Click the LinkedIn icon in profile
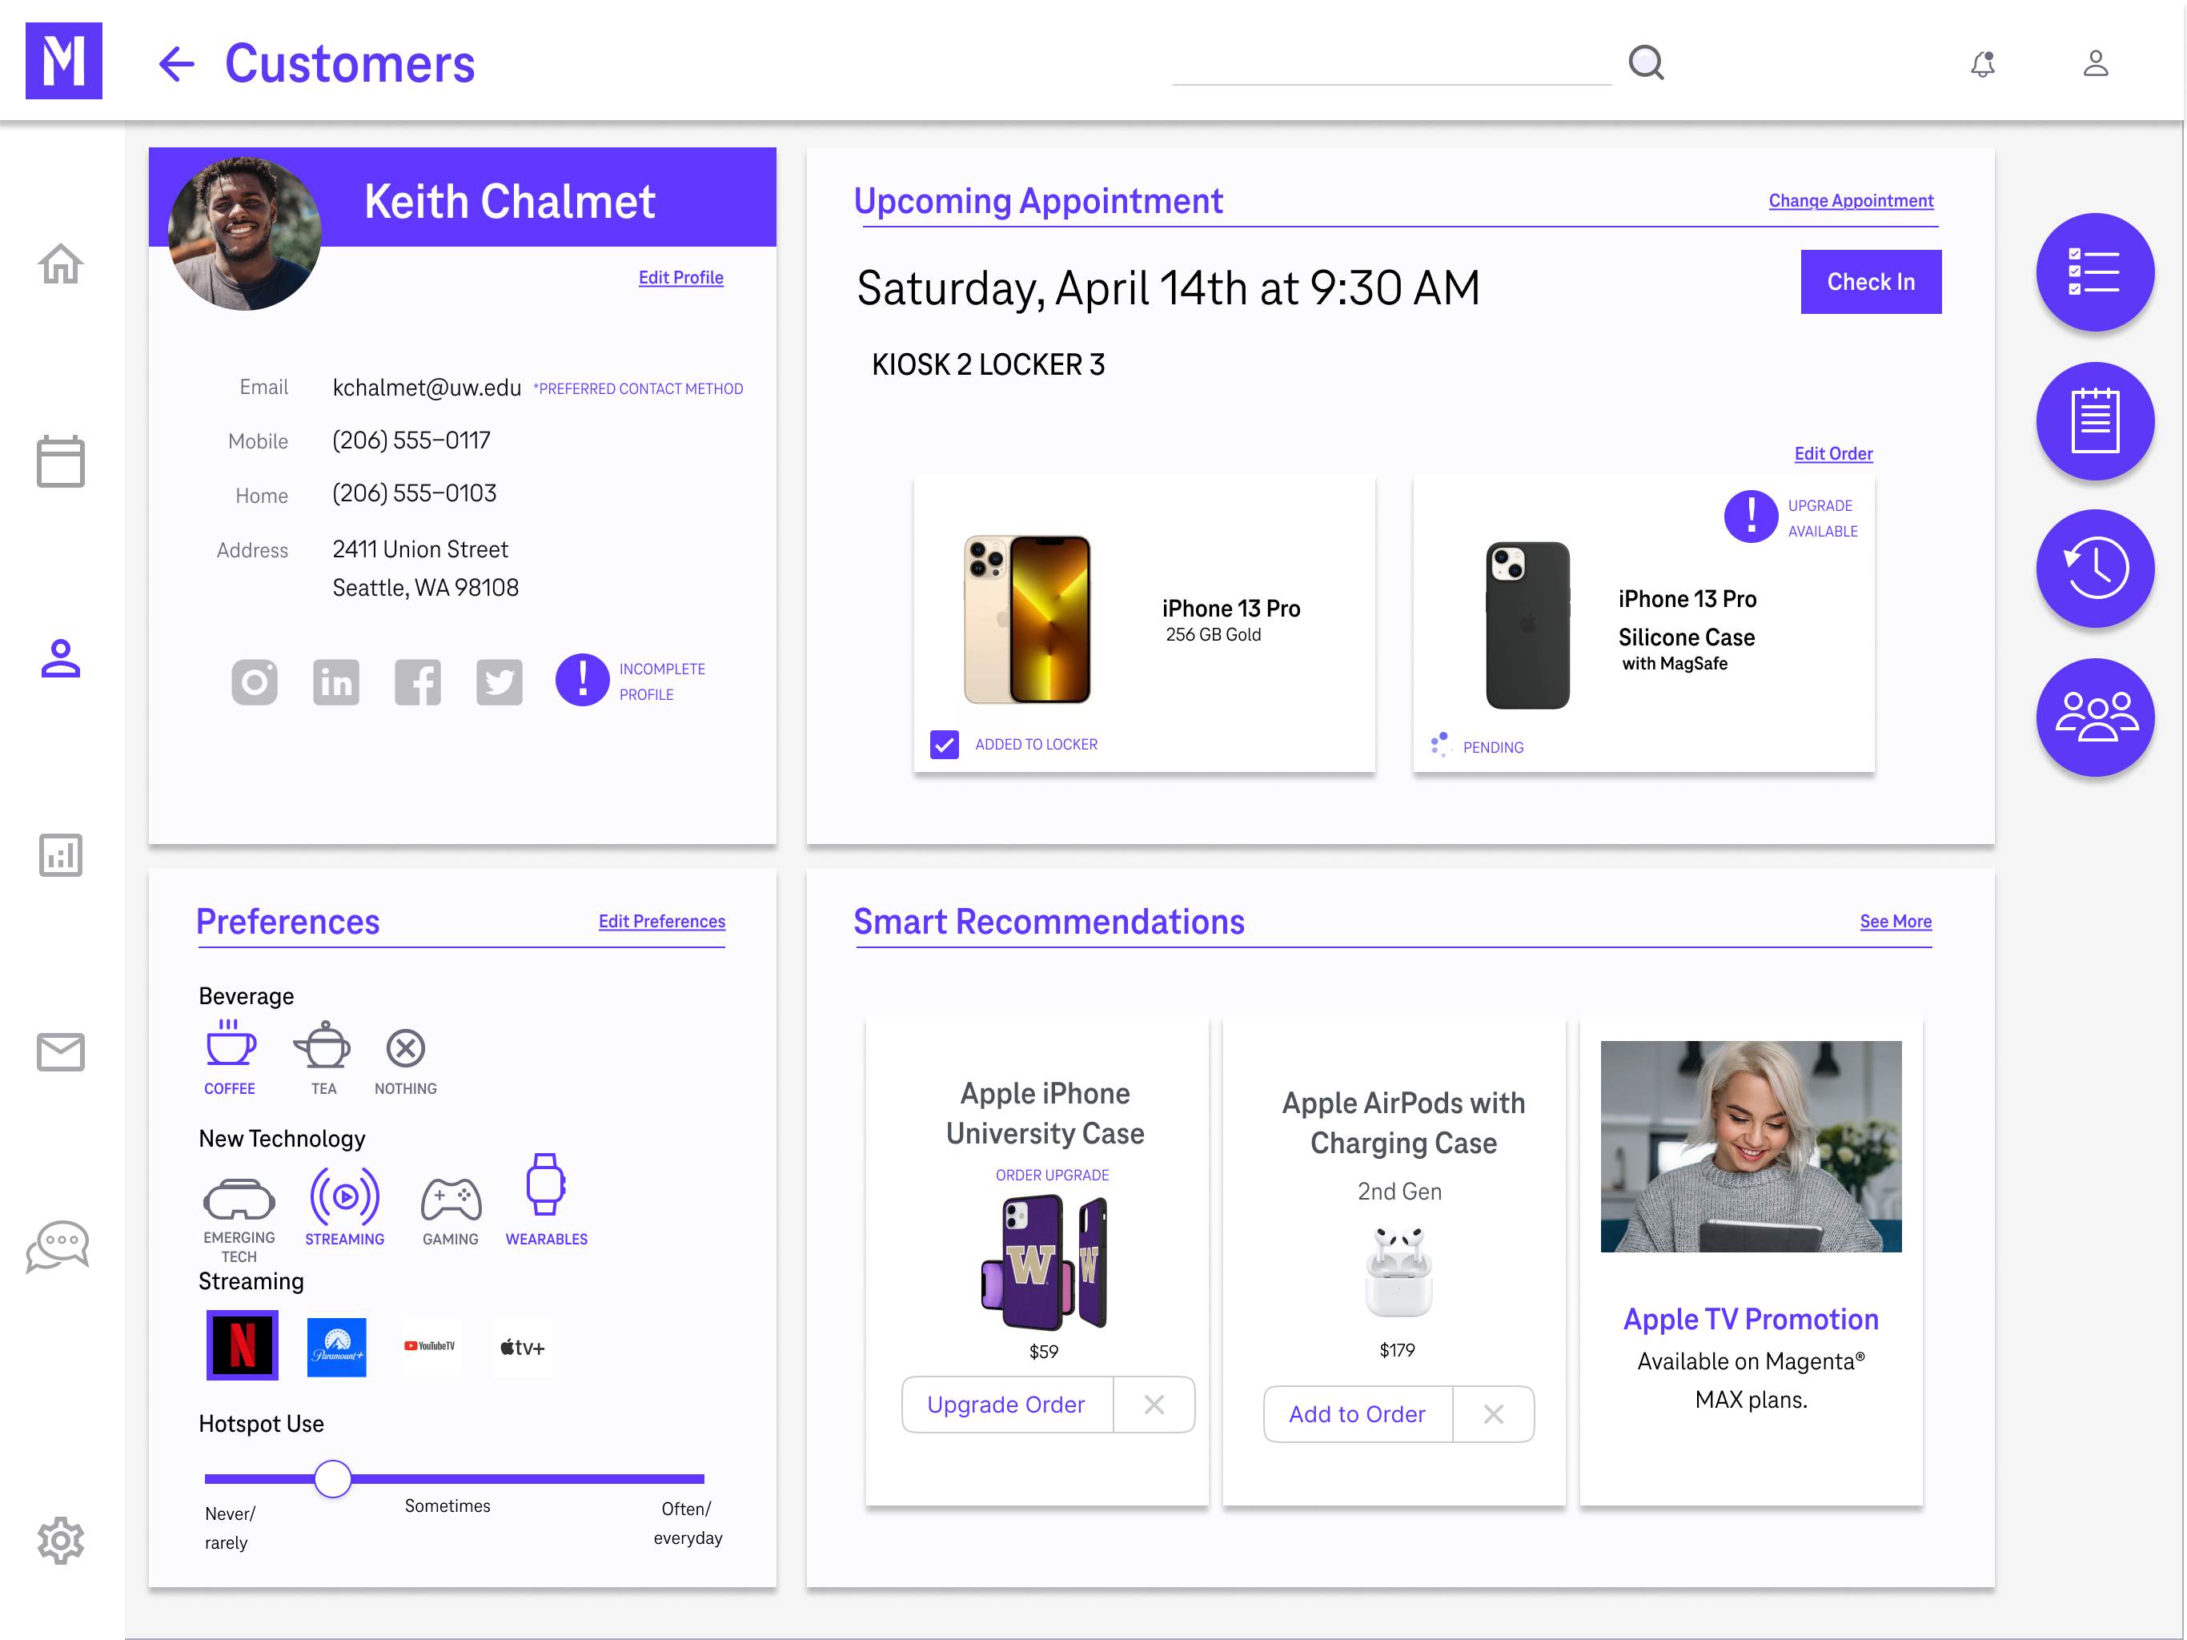The height and width of the screenshot is (1640, 2187). coord(336,681)
